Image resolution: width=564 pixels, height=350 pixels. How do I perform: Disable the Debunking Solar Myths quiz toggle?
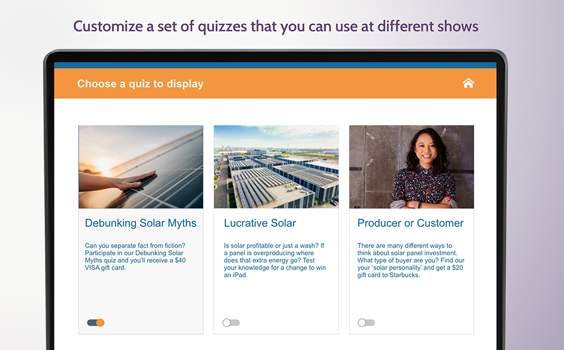(x=96, y=322)
